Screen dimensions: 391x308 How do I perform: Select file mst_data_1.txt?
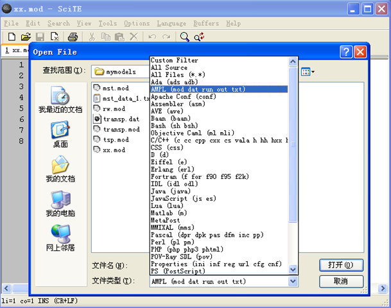pyautogui.click(x=122, y=98)
